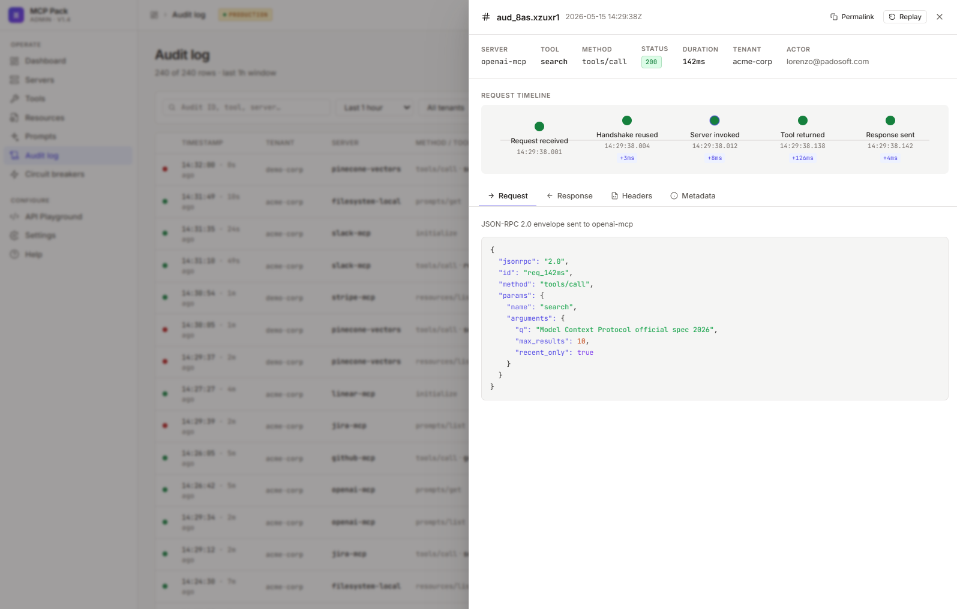Show the Metadata tab

coord(693,196)
